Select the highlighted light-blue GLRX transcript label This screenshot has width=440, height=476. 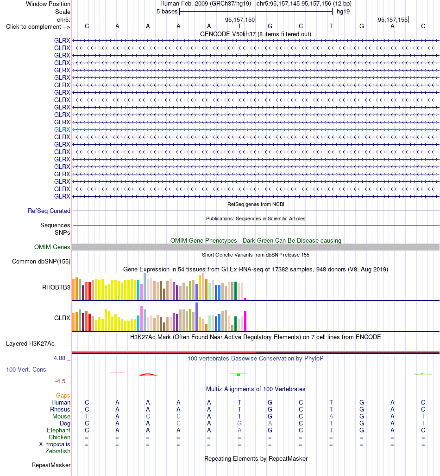pos(62,129)
